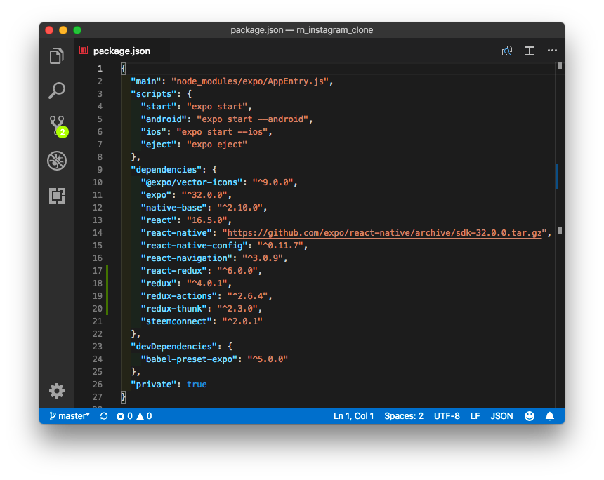Click the "^4.0.1" redux version

click(x=207, y=284)
